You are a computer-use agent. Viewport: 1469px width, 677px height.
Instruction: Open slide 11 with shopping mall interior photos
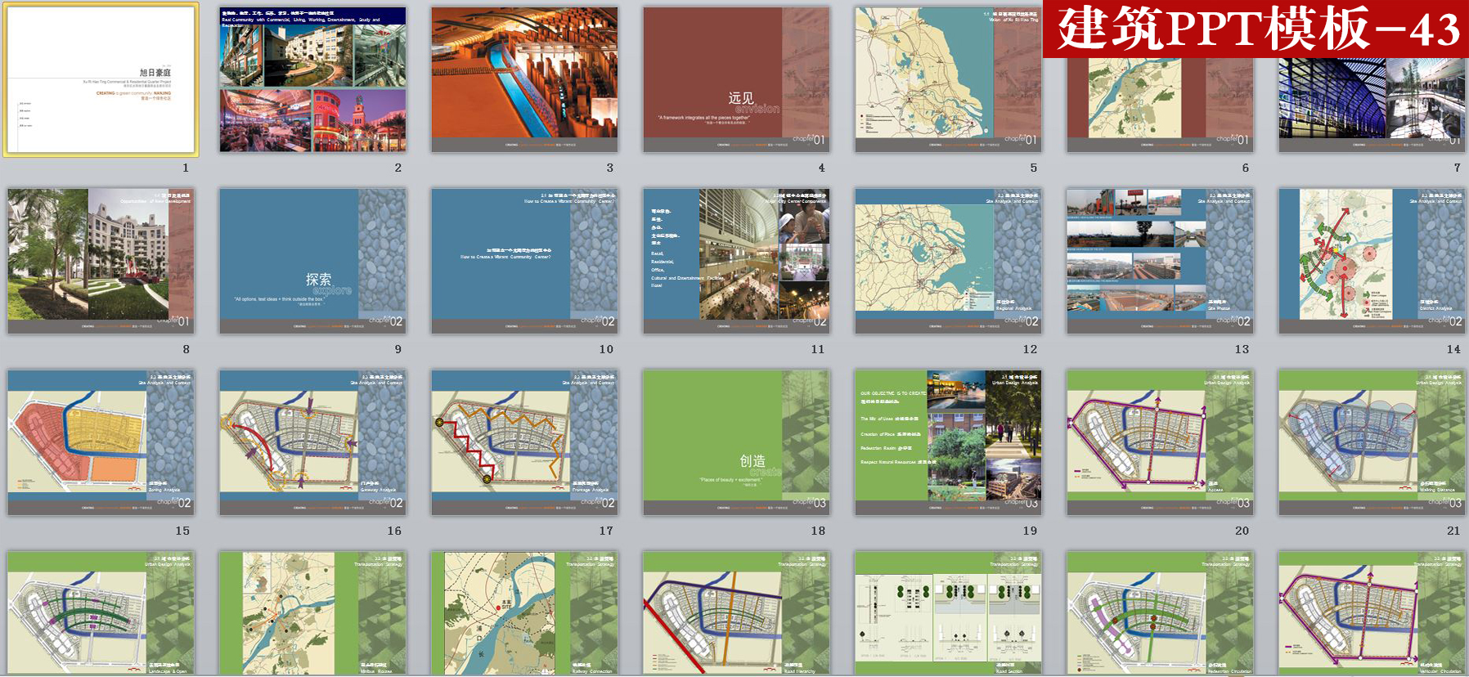tap(736, 261)
